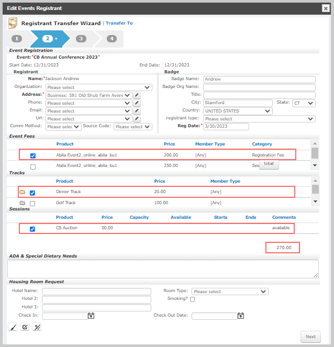Open the Phone dropdown
The height and width of the screenshot is (347, 334).
coord(89,103)
